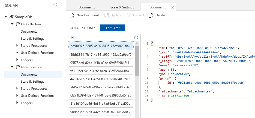This screenshot has height=118, width=255.
Task: Collapse the OldCollection tree node
Action: (x=12, y=24)
